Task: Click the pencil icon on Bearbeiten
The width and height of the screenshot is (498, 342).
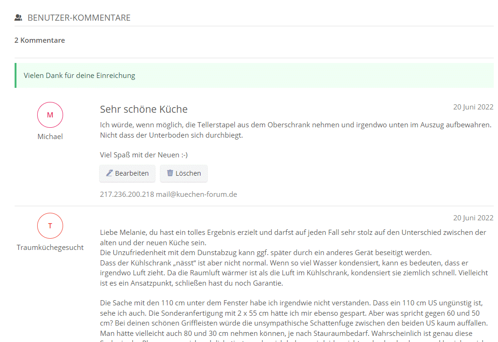Action: pos(109,173)
